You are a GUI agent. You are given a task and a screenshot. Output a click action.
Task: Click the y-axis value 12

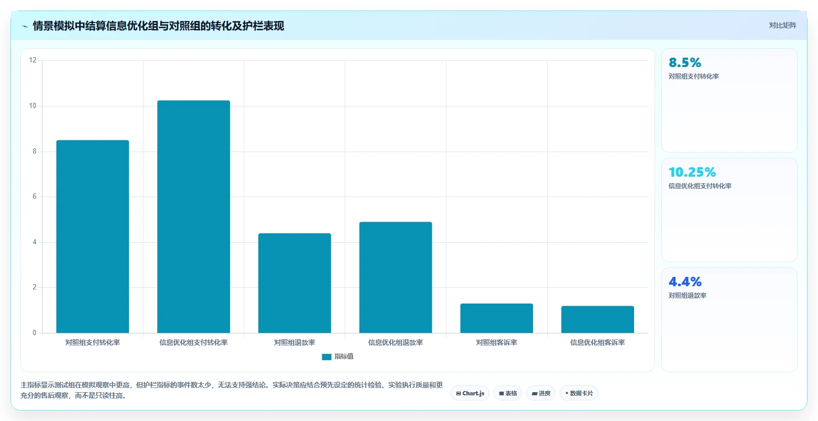point(33,60)
